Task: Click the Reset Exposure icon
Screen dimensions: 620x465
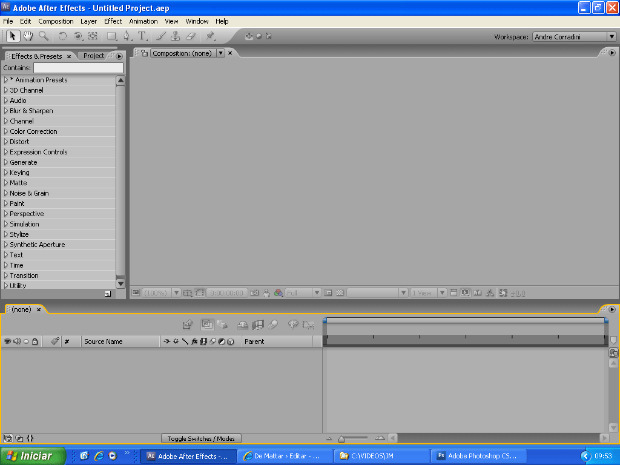Action: click(503, 293)
